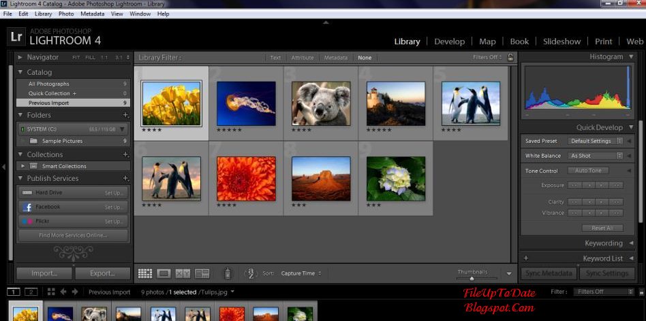Open Compare view (X|Y icon)

tap(183, 273)
